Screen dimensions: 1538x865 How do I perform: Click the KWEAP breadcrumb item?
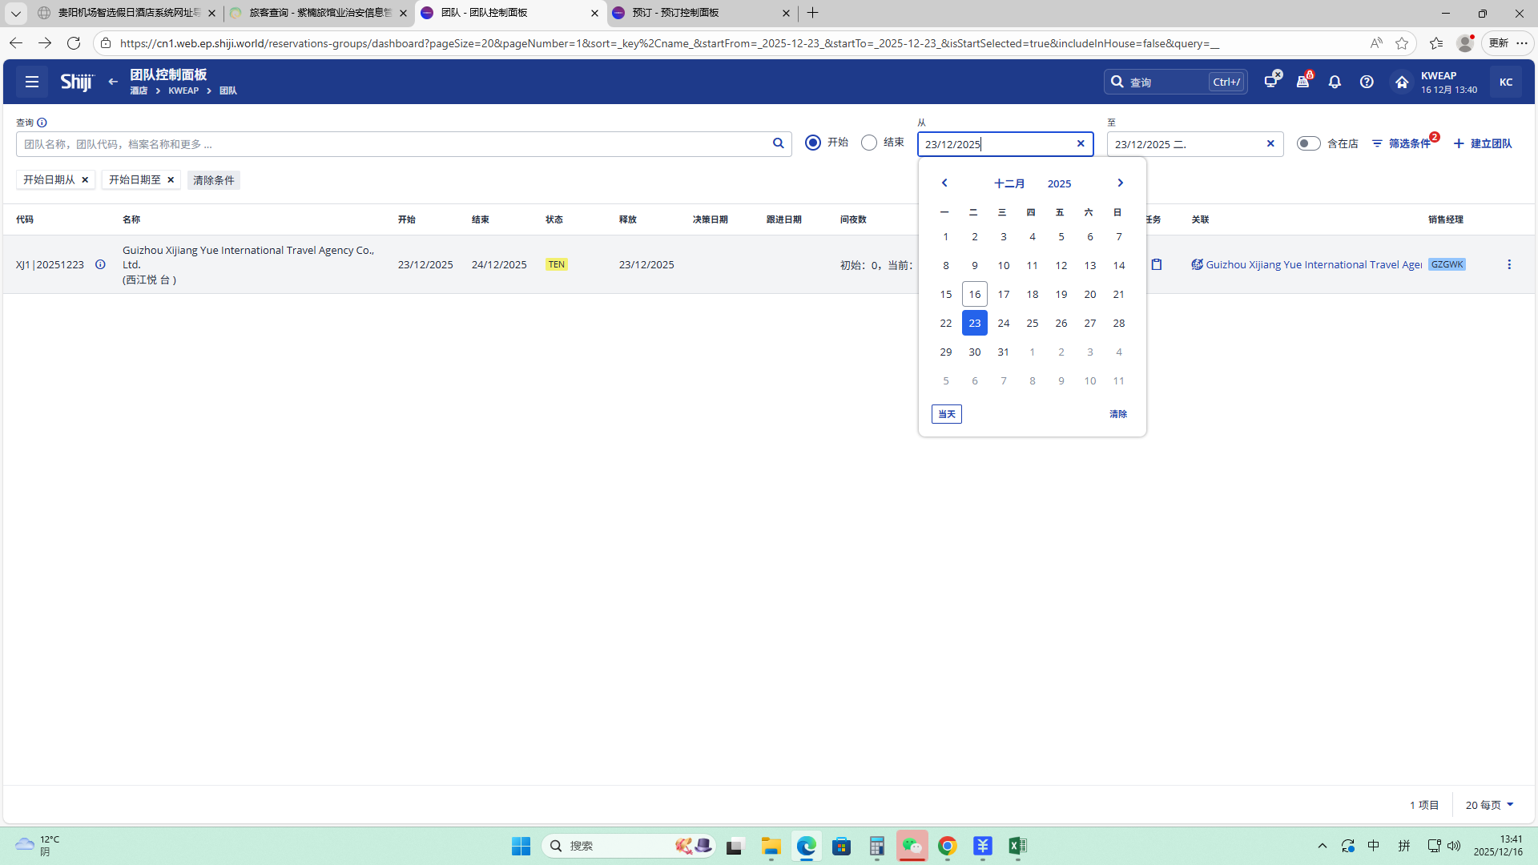pos(183,91)
